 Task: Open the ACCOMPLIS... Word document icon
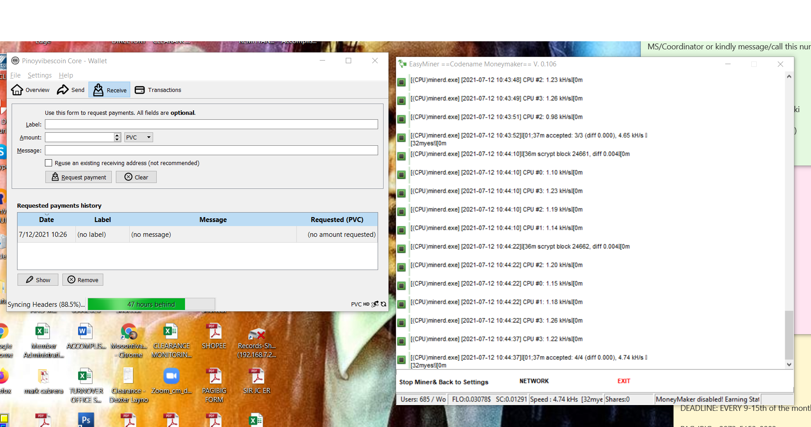coord(86,336)
